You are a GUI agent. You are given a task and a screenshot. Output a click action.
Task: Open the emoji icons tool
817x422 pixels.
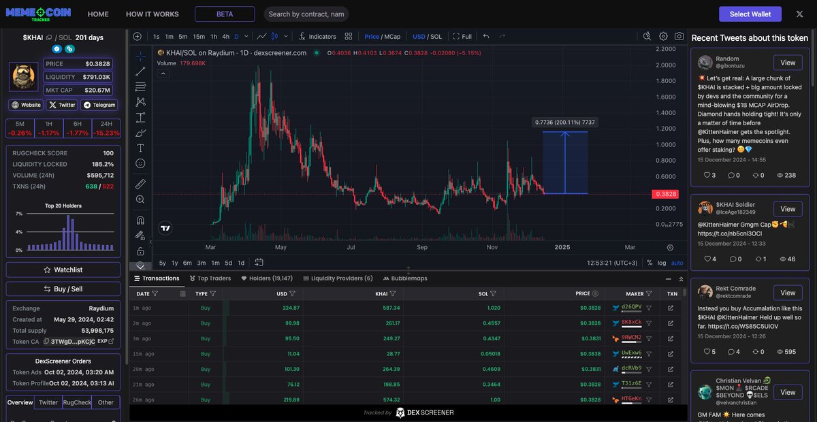(x=140, y=163)
